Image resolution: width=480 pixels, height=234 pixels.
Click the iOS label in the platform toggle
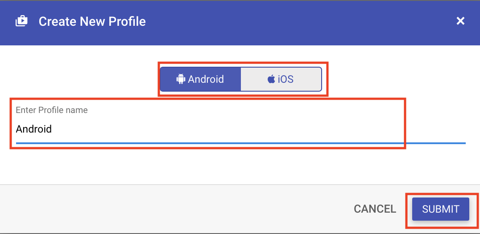point(286,80)
